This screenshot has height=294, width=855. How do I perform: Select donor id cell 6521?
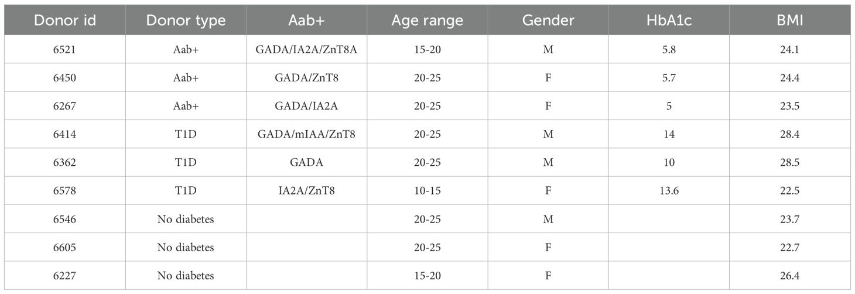[x=64, y=50]
